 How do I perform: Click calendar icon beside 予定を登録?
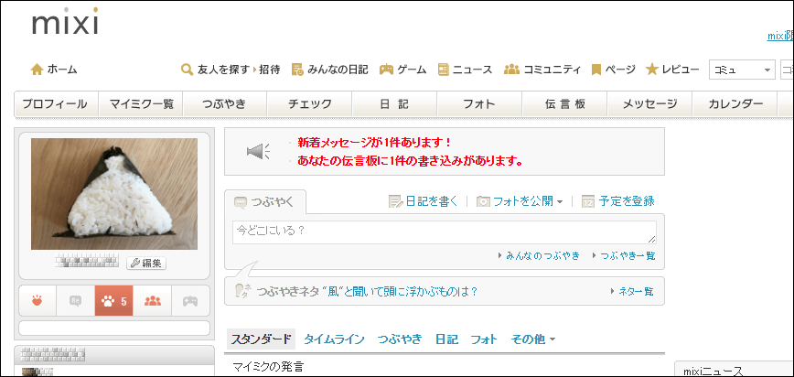(x=588, y=201)
